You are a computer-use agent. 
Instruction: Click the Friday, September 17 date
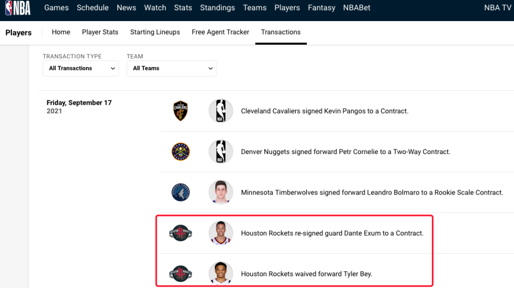click(x=79, y=103)
